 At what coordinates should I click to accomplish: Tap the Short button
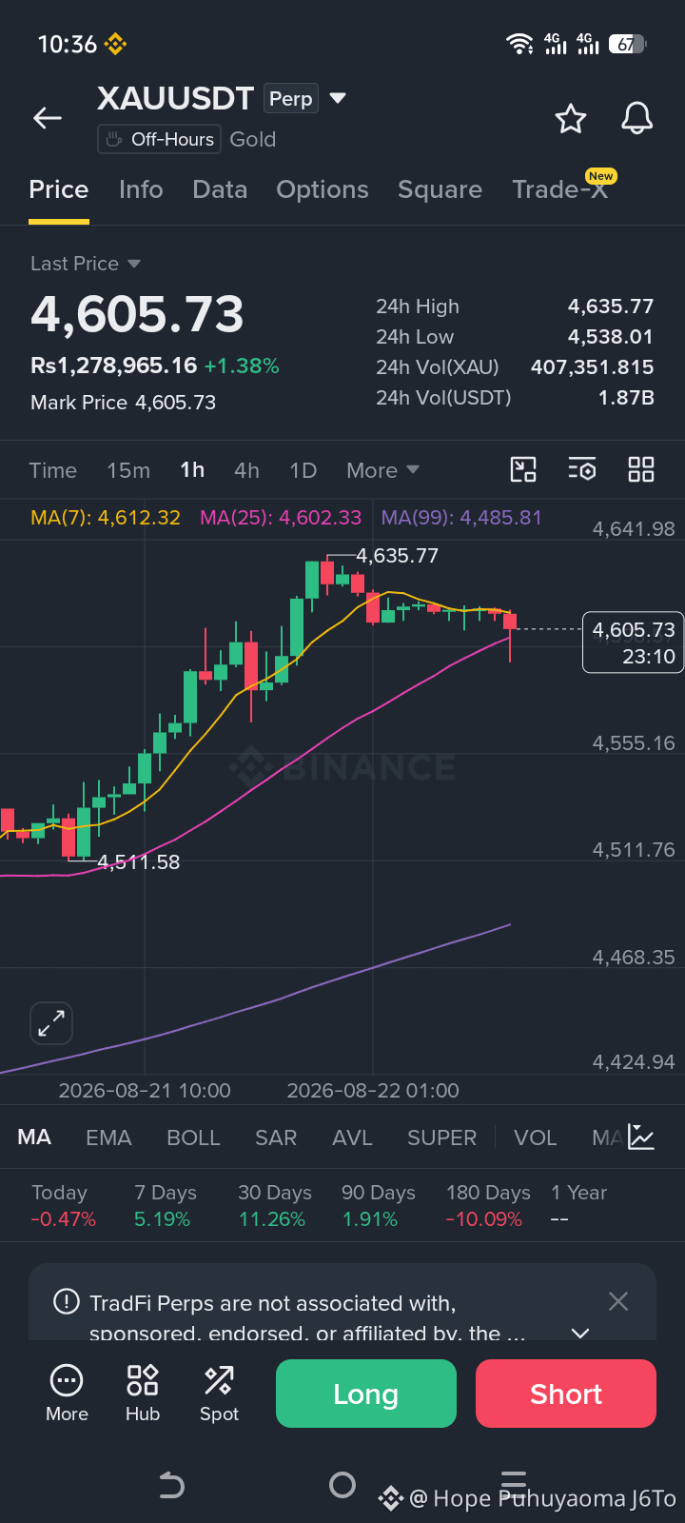click(x=566, y=1394)
